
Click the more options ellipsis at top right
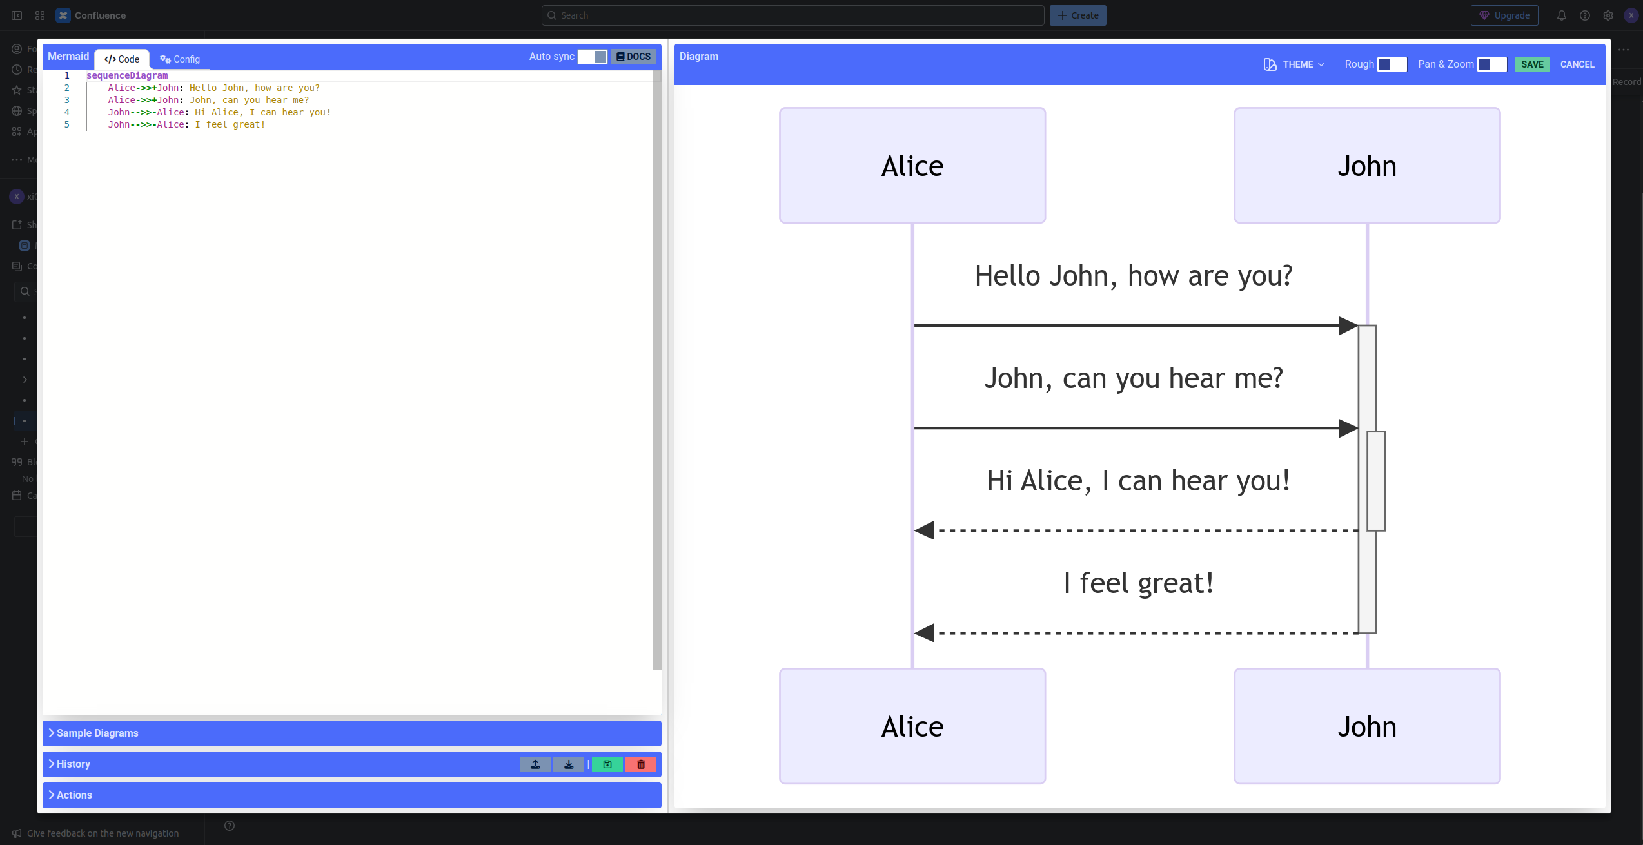pyautogui.click(x=1624, y=50)
